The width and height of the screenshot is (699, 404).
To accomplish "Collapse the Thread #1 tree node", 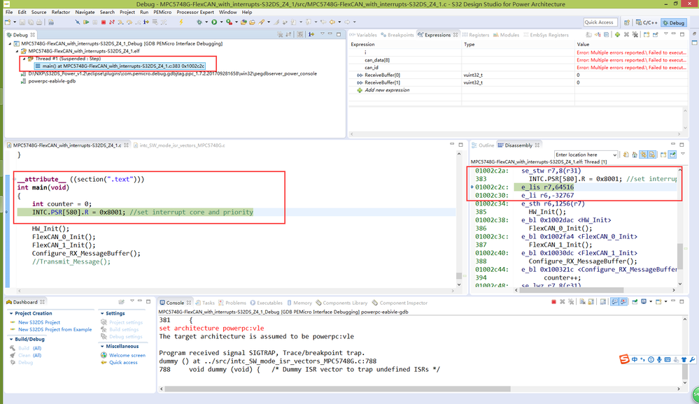I will click(x=24, y=59).
